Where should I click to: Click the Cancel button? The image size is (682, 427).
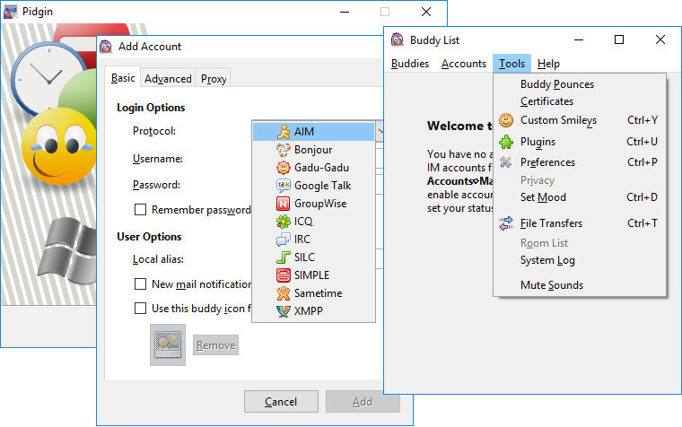(281, 402)
